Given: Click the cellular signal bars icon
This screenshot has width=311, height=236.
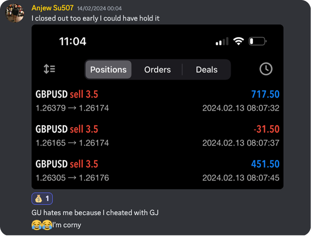Looking at the screenshot, I should coord(222,42).
